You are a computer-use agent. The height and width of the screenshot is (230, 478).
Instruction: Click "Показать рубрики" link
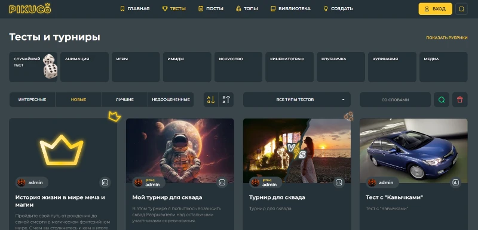446,38
